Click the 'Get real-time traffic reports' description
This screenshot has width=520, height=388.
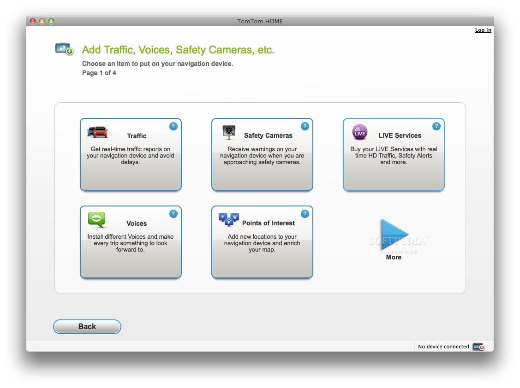click(130, 155)
